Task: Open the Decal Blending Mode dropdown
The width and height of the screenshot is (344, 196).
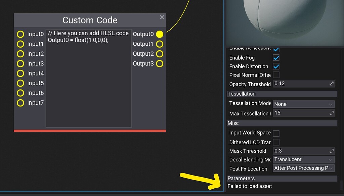Action: (303, 159)
